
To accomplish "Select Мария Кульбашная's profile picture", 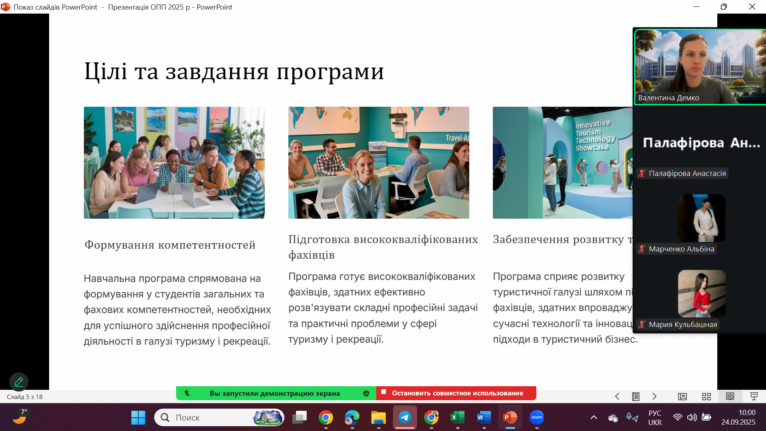I will coord(702,293).
